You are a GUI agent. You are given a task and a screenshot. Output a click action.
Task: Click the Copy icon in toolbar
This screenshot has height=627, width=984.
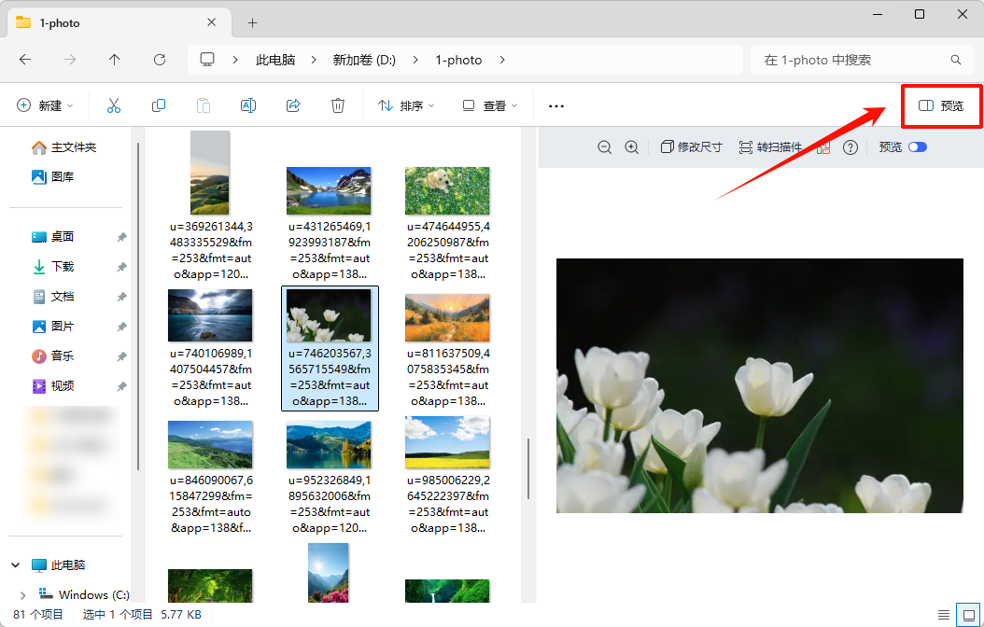pos(159,105)
